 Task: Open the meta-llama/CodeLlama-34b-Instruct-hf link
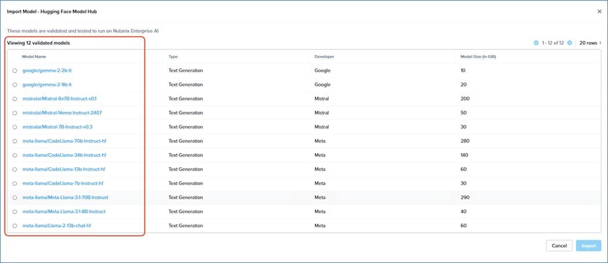(x=64, y=155)
